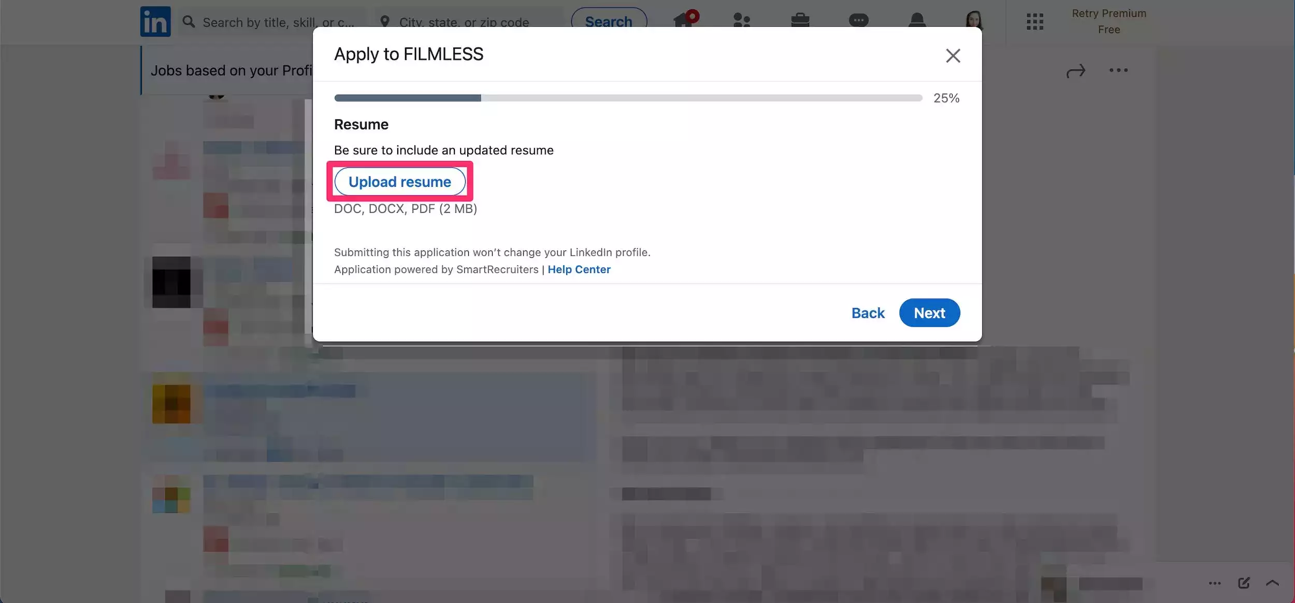Click the location pin icon

coord(384,22)
